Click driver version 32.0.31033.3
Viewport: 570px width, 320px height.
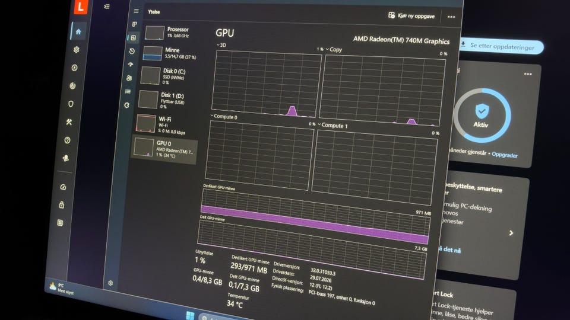323,272
